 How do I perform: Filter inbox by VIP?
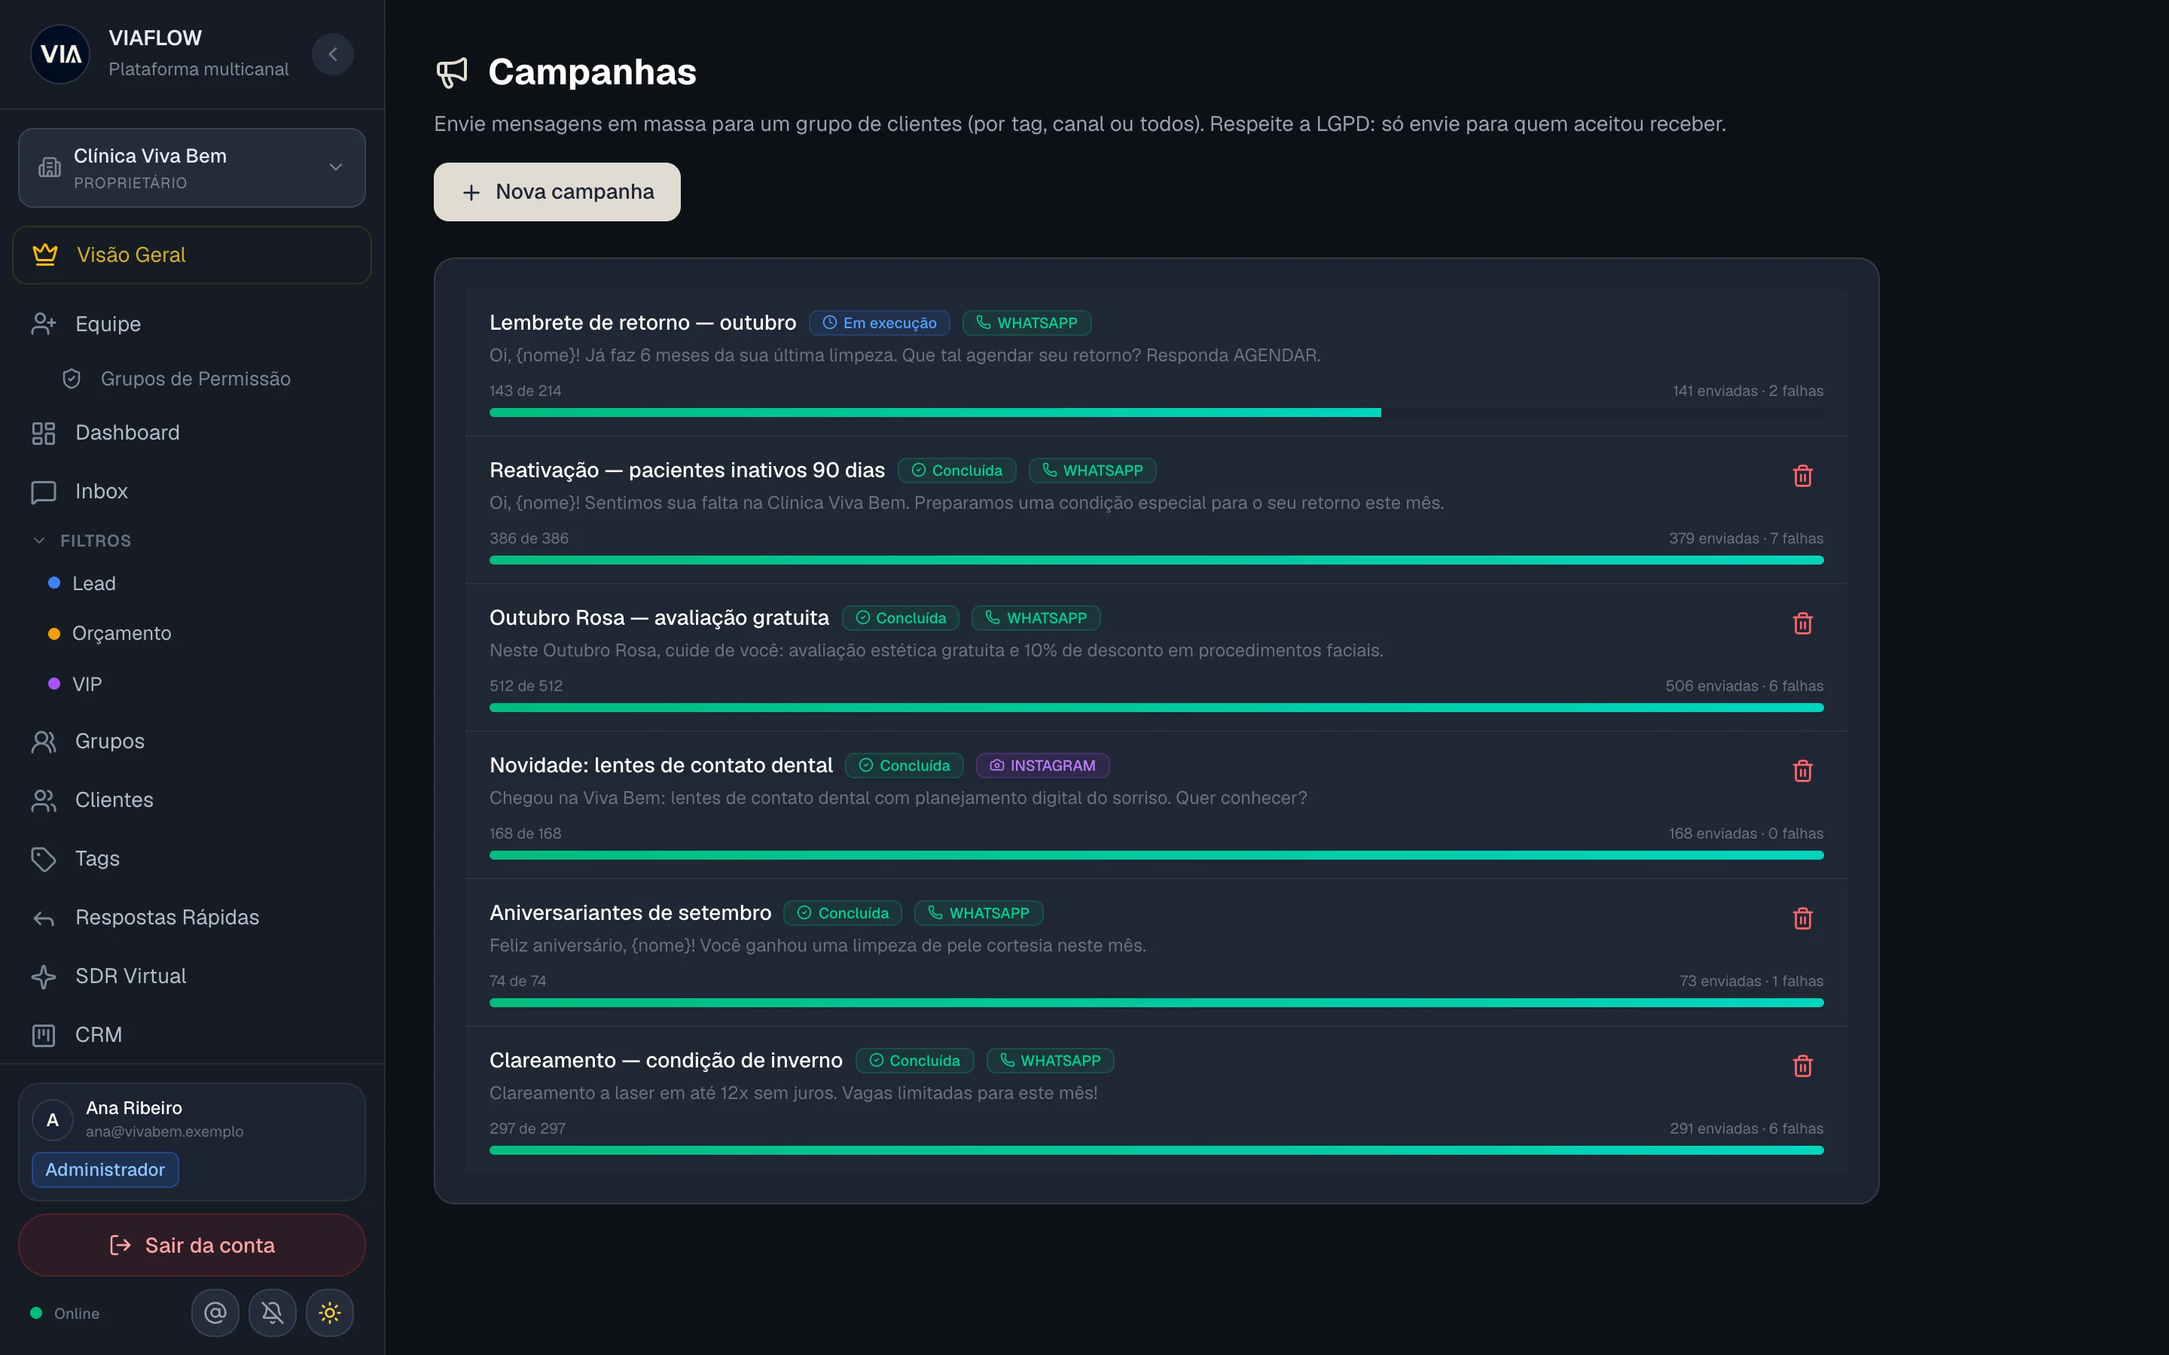(x=75, y=684)
